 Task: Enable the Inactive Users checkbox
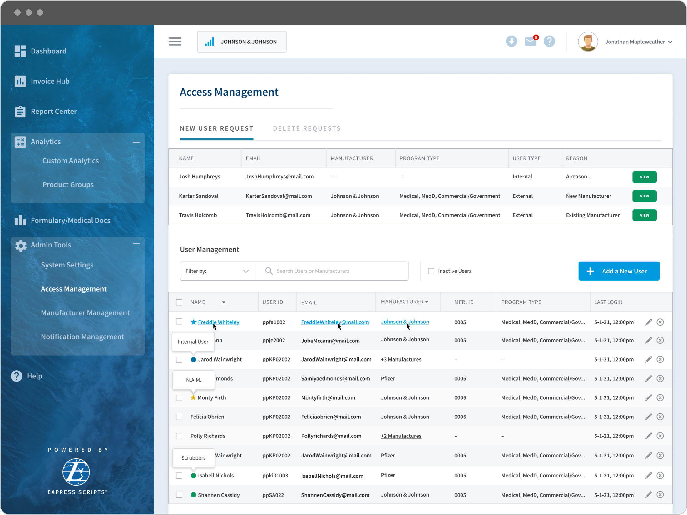(431, 271)
